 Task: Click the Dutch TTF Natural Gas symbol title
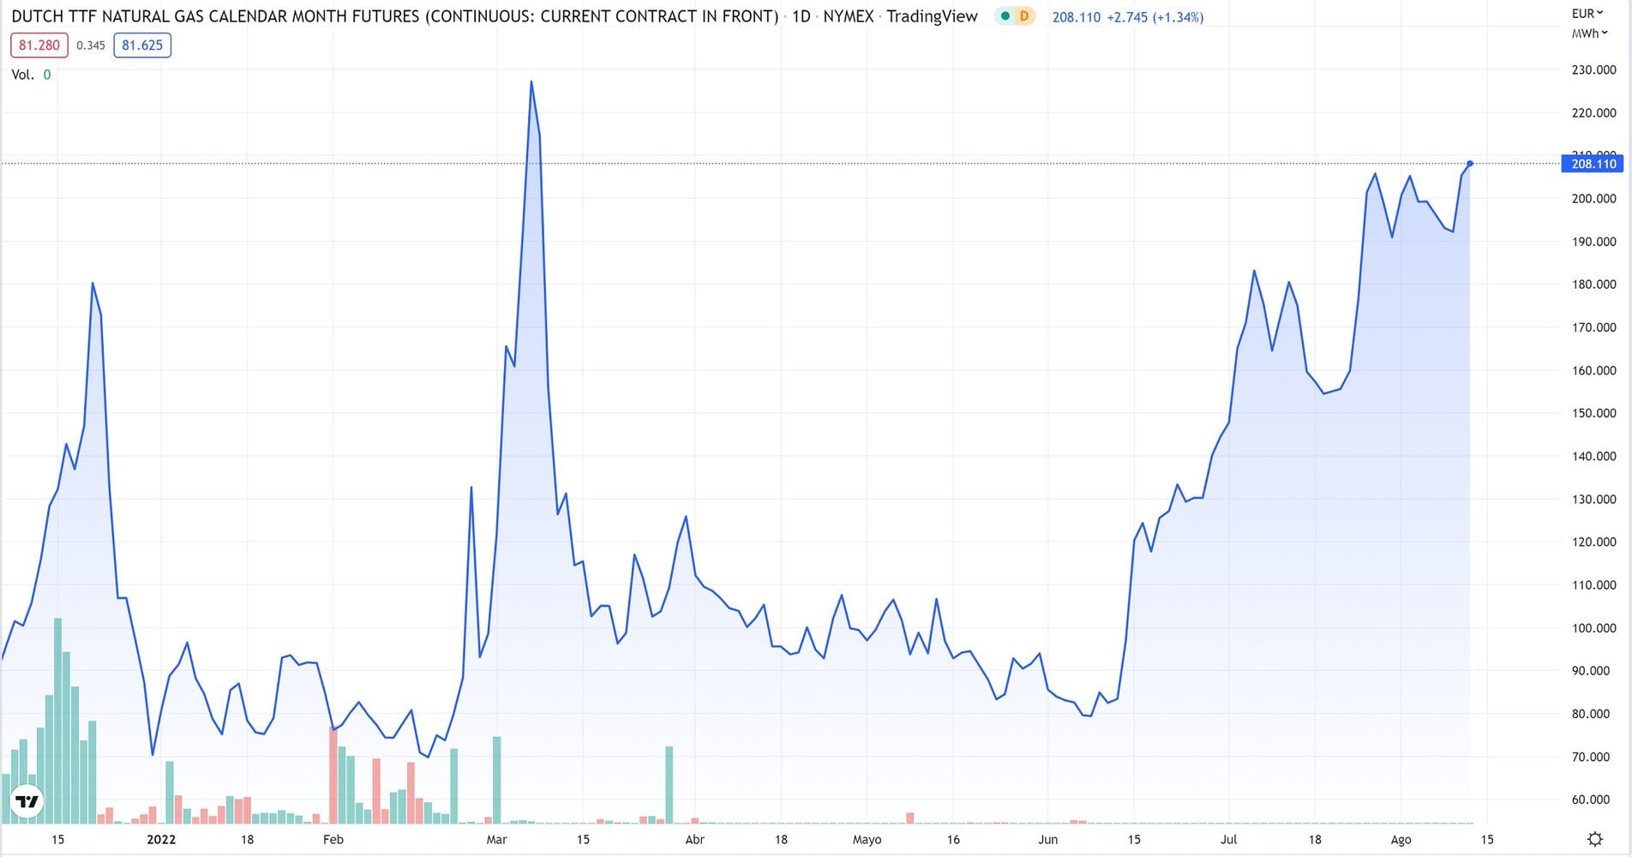(395, 16)
